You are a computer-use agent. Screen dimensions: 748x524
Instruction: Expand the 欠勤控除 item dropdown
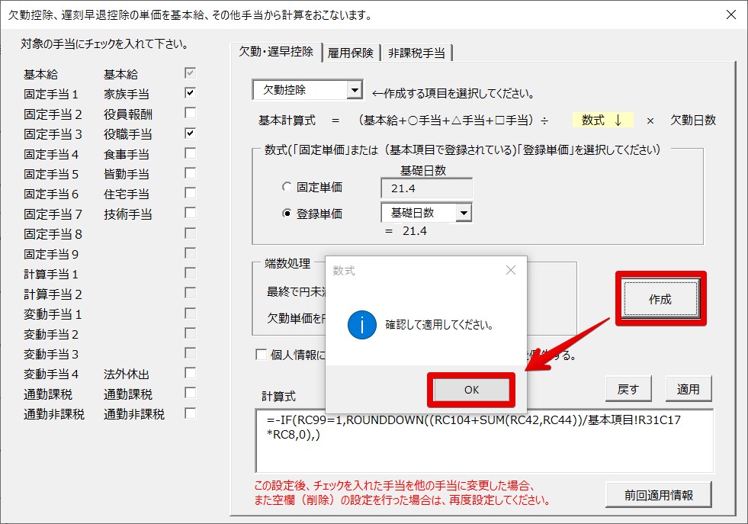(x=354, y=90)
